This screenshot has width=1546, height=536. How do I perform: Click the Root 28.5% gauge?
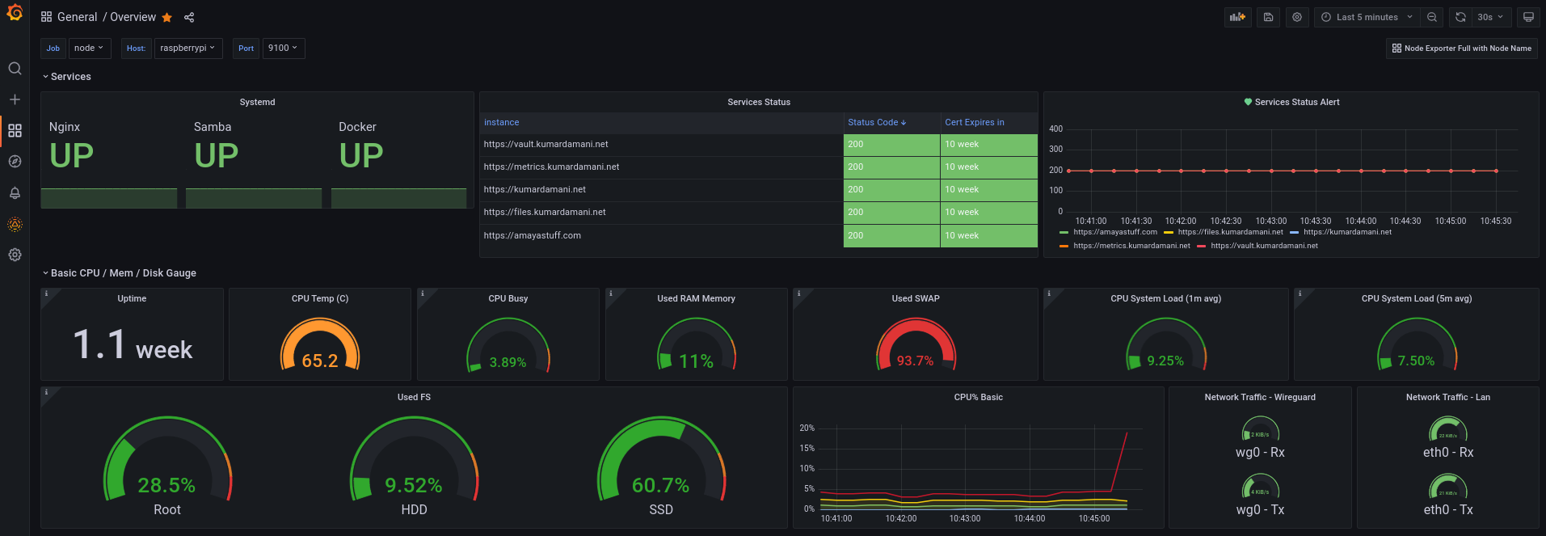click(x=167, y=459)
